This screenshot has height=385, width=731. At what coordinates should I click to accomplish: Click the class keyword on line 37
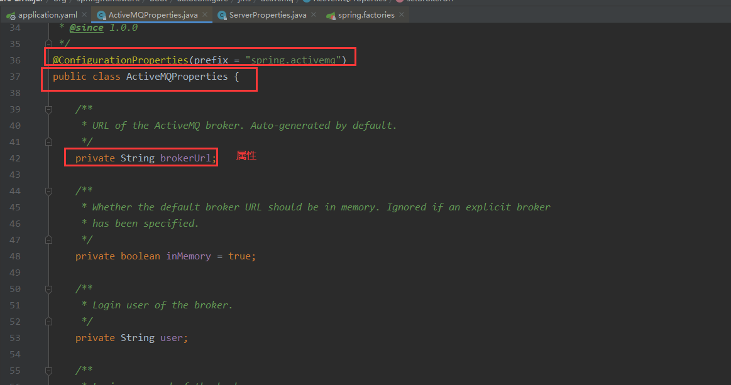(x=106, y=77)
